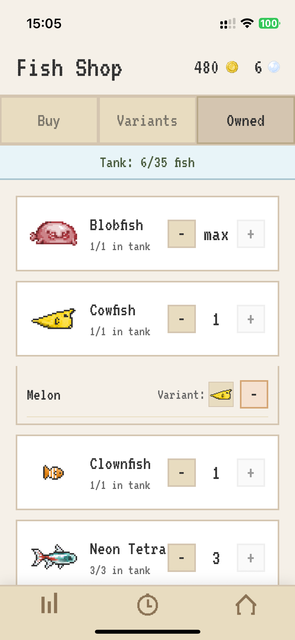
Task: Click the gold coin currency icon
Action: pyautogui.click(x=232, y=68)
